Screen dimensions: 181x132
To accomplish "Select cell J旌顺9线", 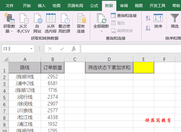I will (25, 77).
